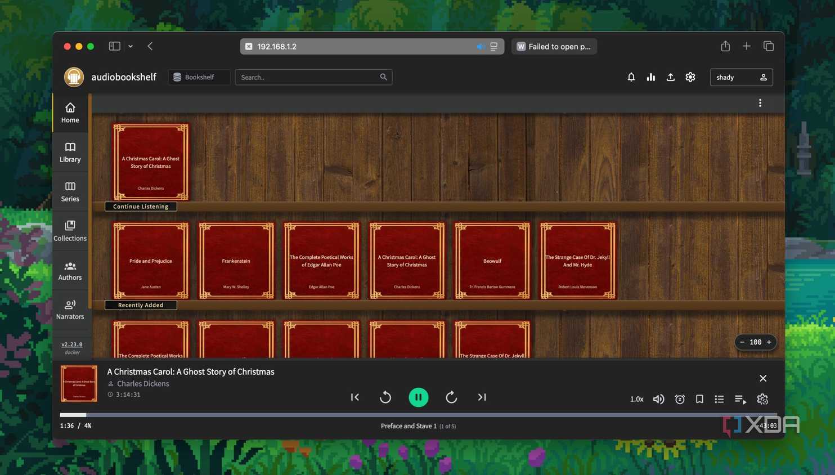The width and height of the screenshot is (835, 475).
Task: Jump backward in the audiobook
Action: tap(385, 397)
